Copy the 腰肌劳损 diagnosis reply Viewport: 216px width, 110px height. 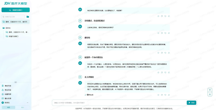[x=162, y=53]
